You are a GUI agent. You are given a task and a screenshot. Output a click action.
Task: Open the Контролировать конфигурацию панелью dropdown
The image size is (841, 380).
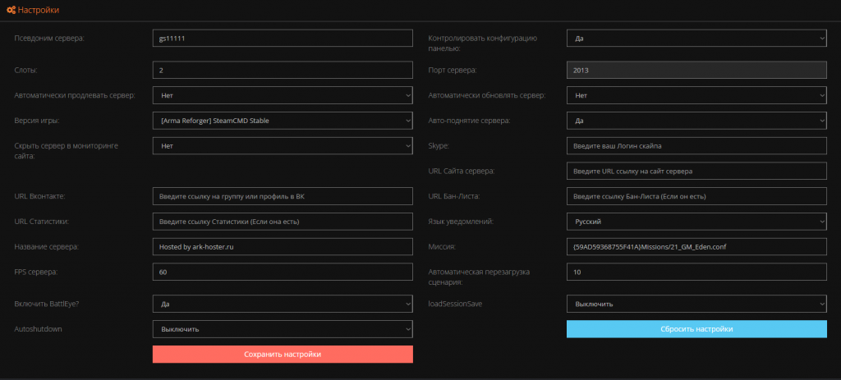[x=696, y=38]
